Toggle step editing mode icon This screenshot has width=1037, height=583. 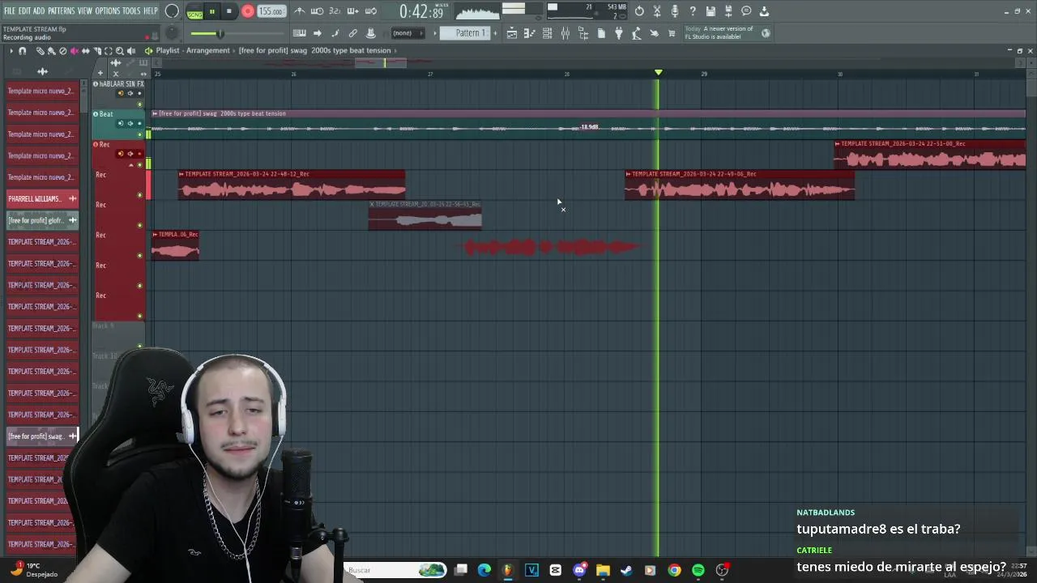point(335,33)
